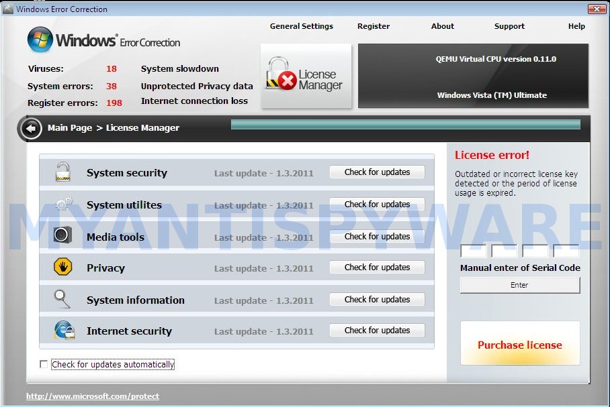Open the microsoft.com/protect link
Viewport: 610px width, 407px height.
pyautogui.click(x=93, y=396)
